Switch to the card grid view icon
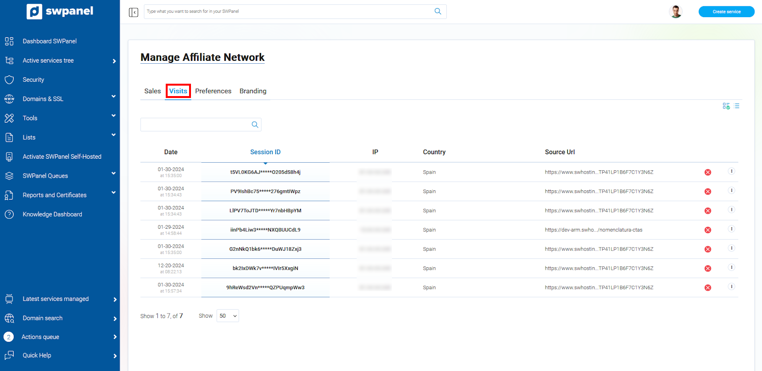 pos(726,106)
